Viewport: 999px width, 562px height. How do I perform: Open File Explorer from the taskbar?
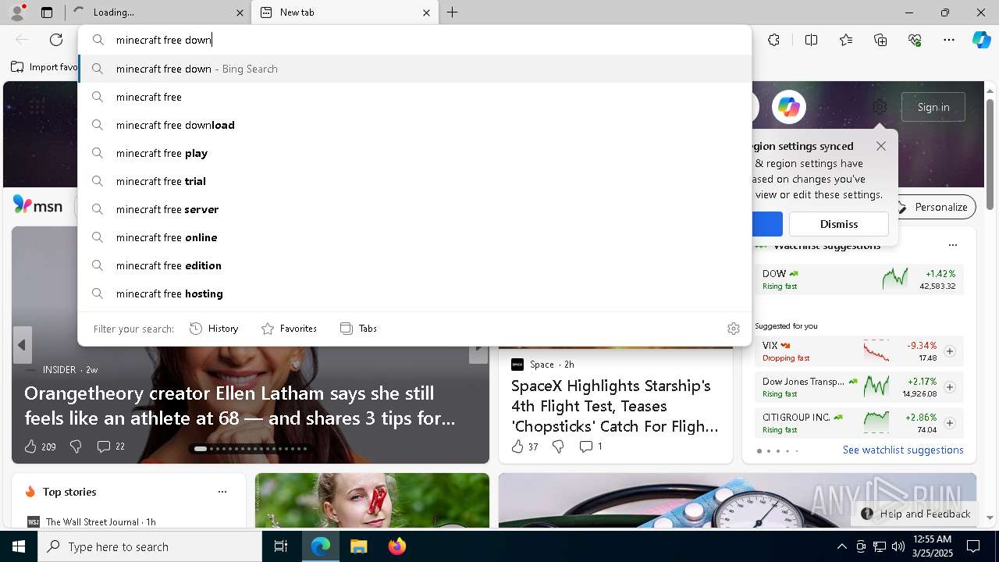coord(358,546)
